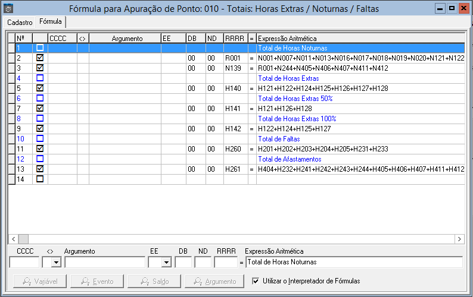473x297 pixels.
Task: Click the horizontal scrollbar right arrow
Action: tap(459, 238)
